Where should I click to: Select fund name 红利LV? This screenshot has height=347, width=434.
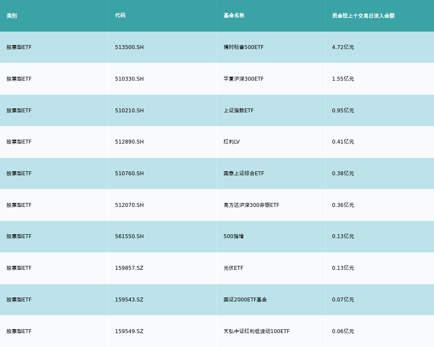[232, 142]
